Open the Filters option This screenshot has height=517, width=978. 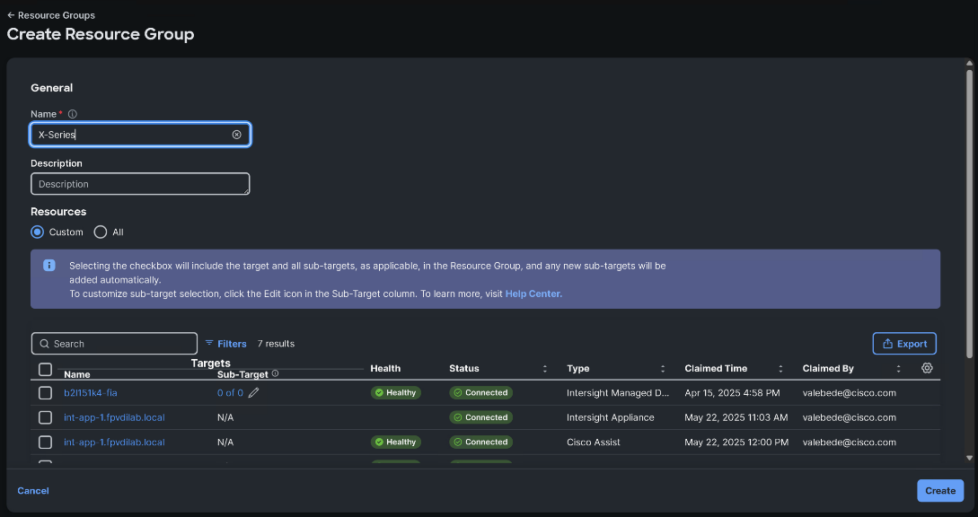[x=225, y=344]
